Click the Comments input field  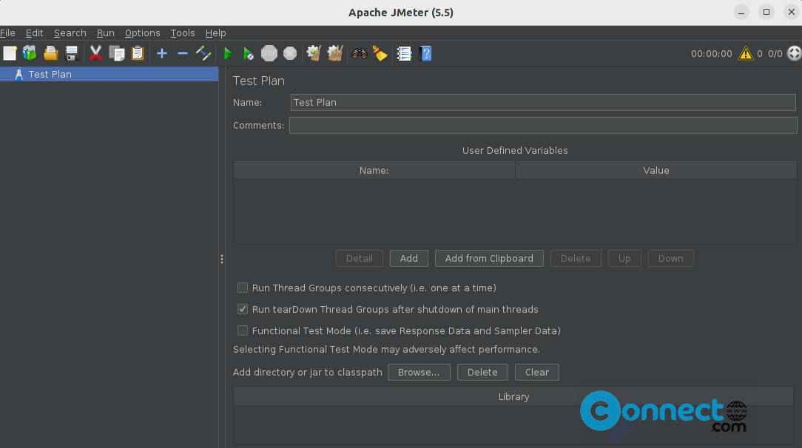(x=542, y=125)
